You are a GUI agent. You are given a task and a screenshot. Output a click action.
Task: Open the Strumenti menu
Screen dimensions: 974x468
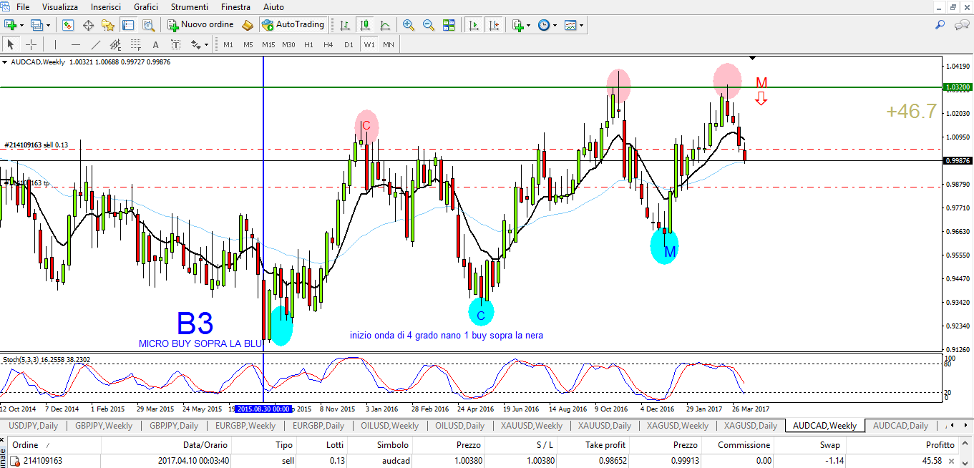coord(190,6)
